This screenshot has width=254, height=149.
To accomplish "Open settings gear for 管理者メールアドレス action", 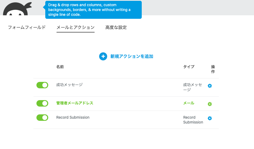I will pyautogui.click(x=210, y=104).
